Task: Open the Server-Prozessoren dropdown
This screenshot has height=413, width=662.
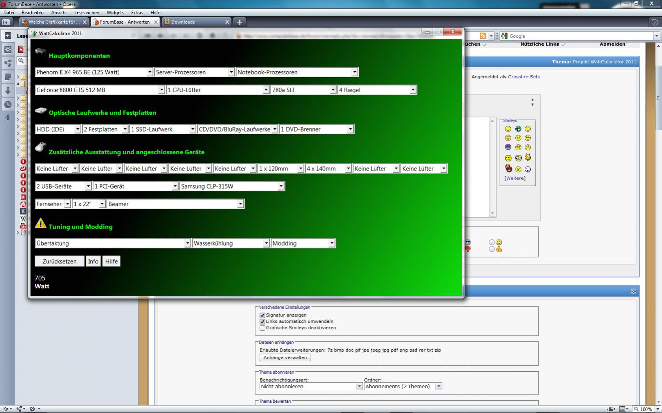Action: pyautogui.click(x=194, y=72)
